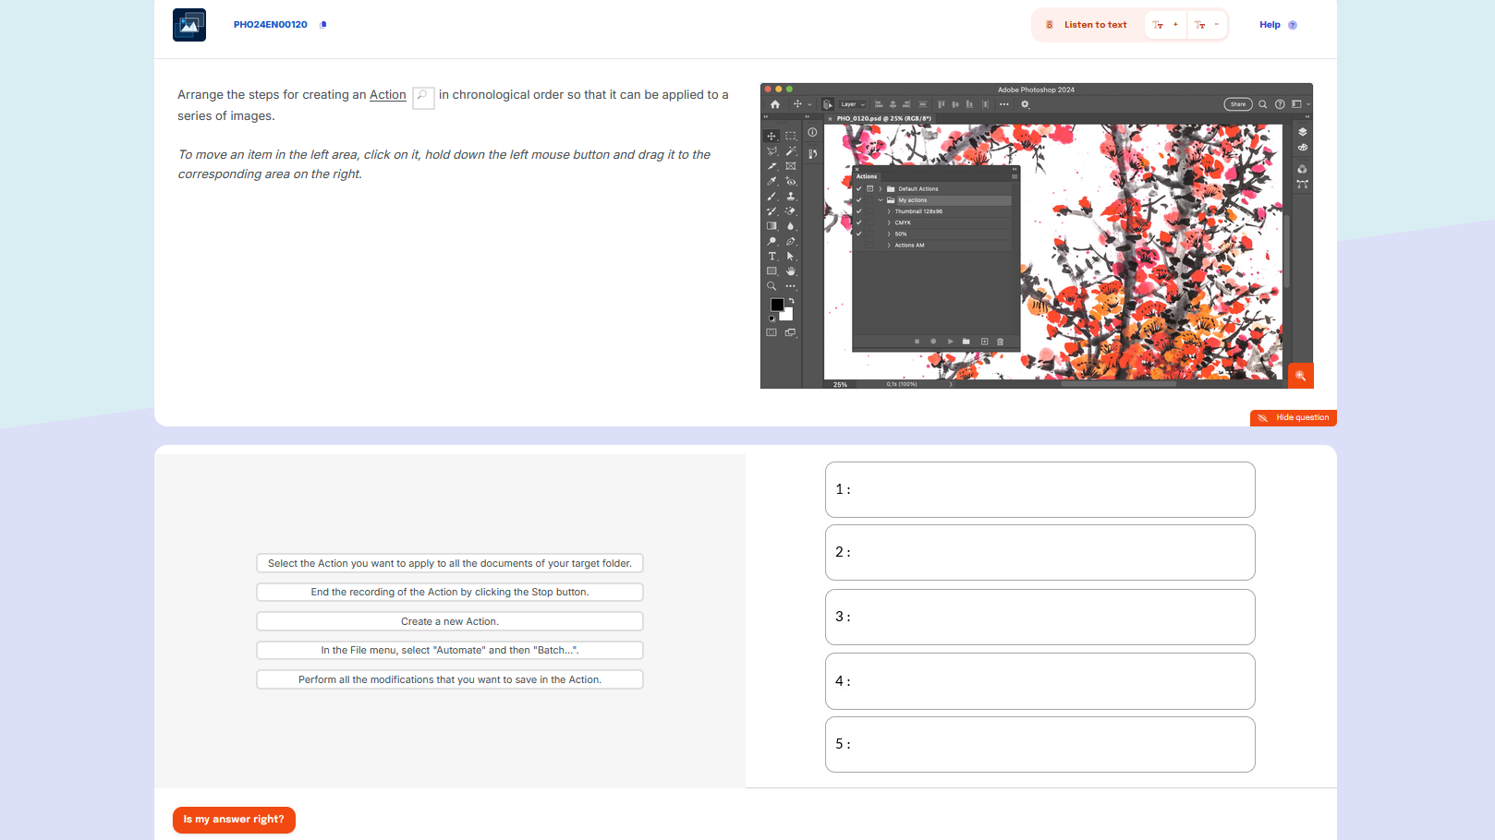
Task: Select the Pen tool
Action: tap(791, 241)
